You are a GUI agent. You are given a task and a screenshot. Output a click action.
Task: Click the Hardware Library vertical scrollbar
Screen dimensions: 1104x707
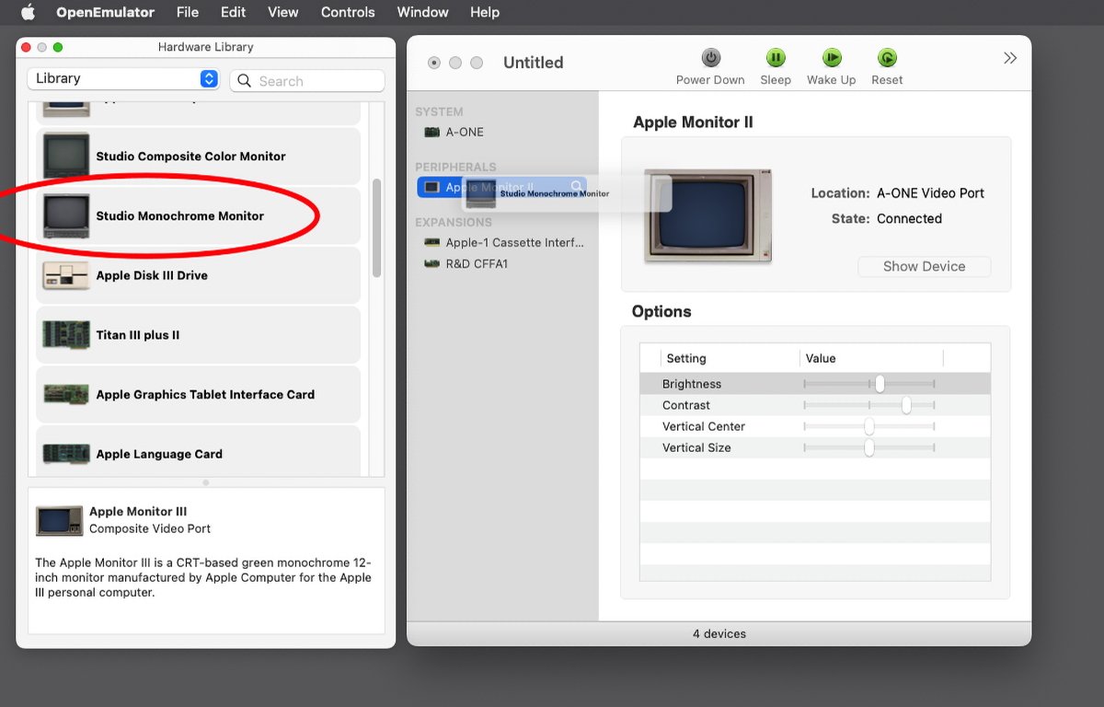point(376,228)
